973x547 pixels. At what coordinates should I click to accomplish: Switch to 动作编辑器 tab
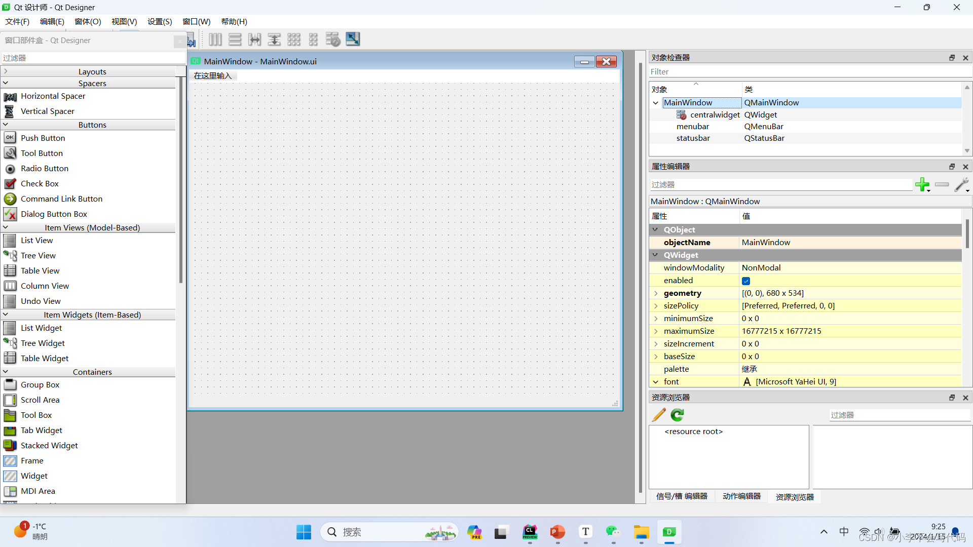[x=741, y=496]
